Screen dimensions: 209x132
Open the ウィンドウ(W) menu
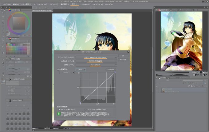[97, 4]
